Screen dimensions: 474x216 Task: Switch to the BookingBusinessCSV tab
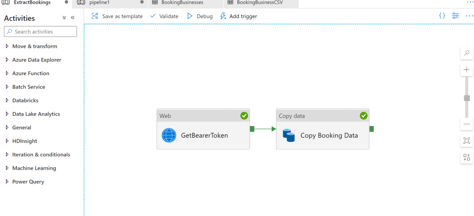coord(261,3)
